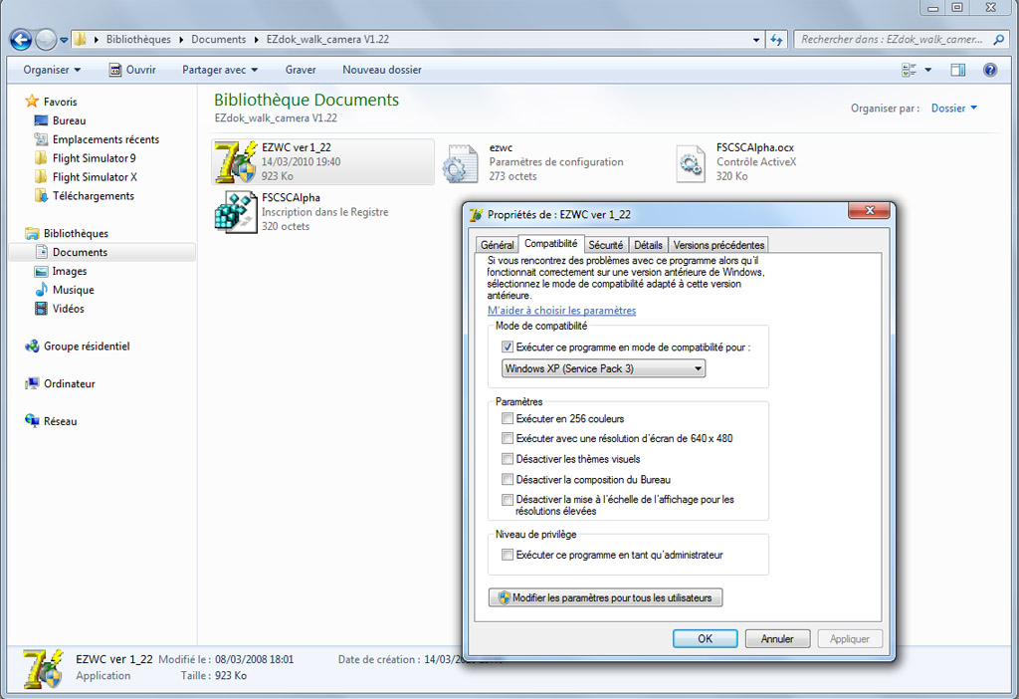Click the address bar folder icon
This screenshot has height=699, width=1019.
[x=80, y=39]
